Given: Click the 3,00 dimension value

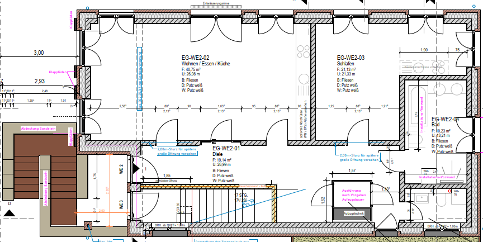Looking at the screenshot, I should coord(39,53).
